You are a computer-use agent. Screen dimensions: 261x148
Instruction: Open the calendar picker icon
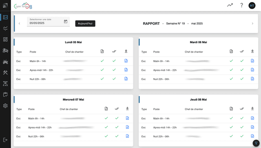(x=66, y=22)
